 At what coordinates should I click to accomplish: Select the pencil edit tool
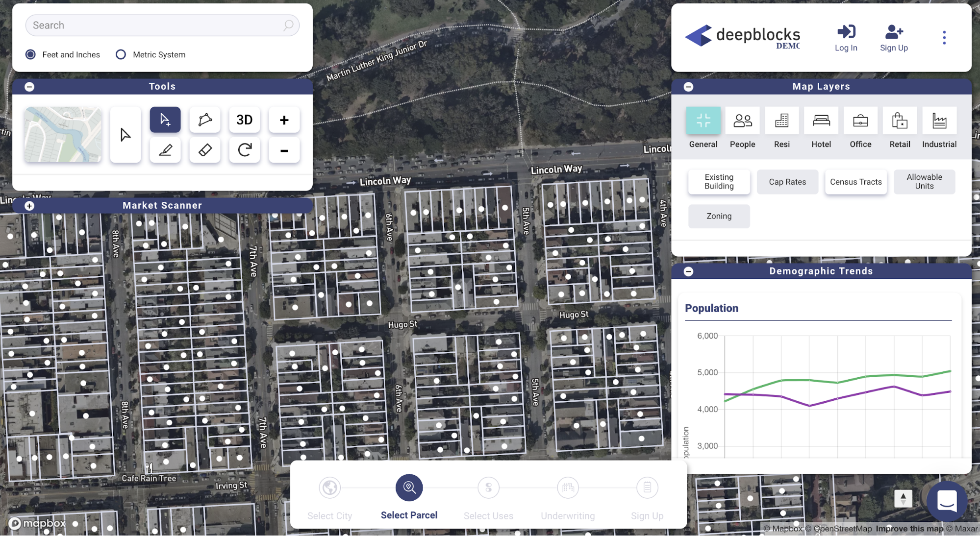click(165, 150)
